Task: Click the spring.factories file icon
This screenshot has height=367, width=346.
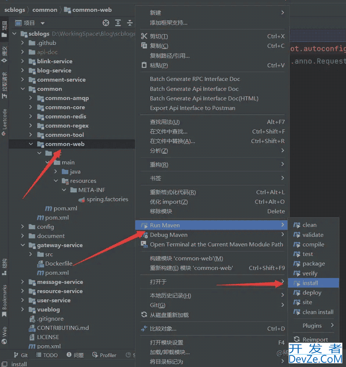Action: click(x=82, y=199)
